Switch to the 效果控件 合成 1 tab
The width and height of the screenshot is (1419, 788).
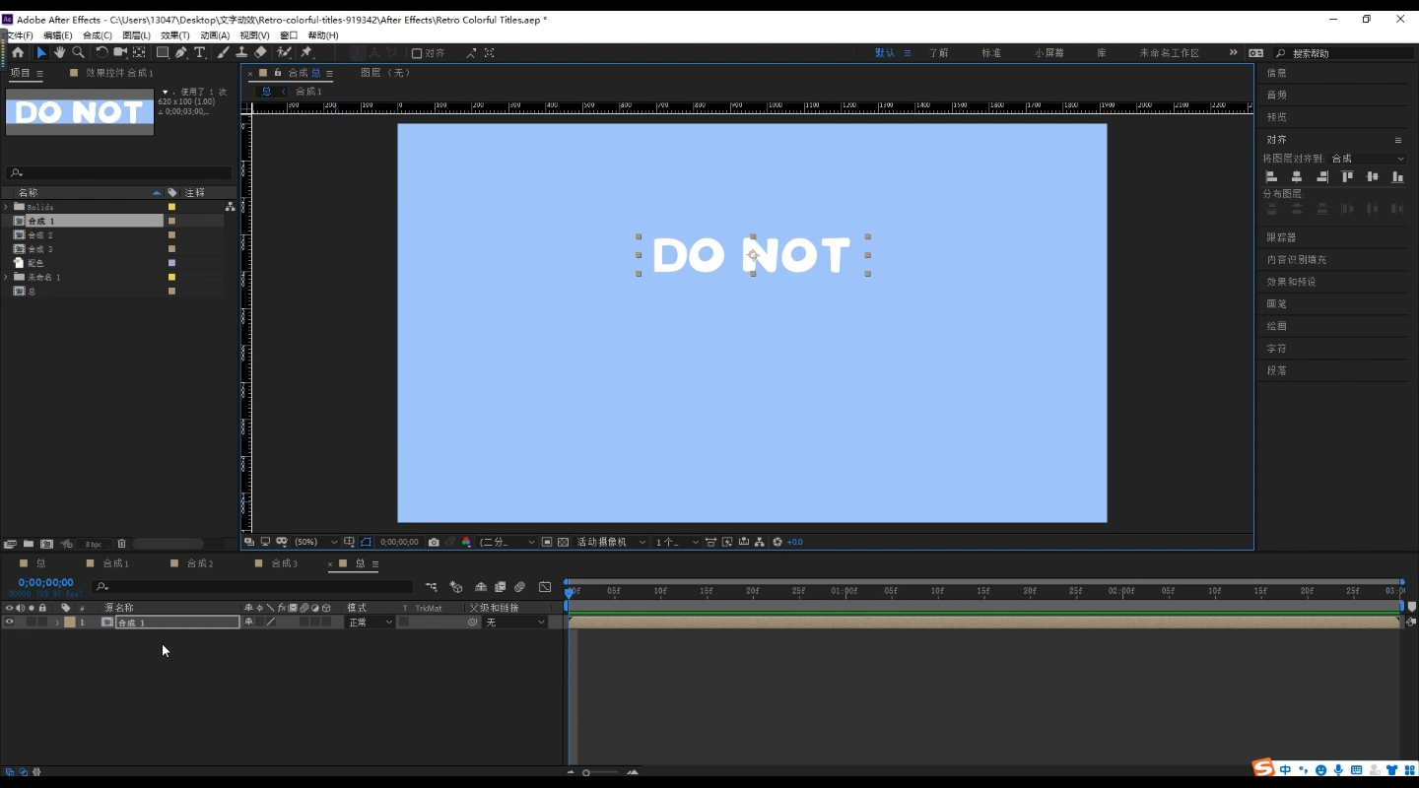(119, 73)
